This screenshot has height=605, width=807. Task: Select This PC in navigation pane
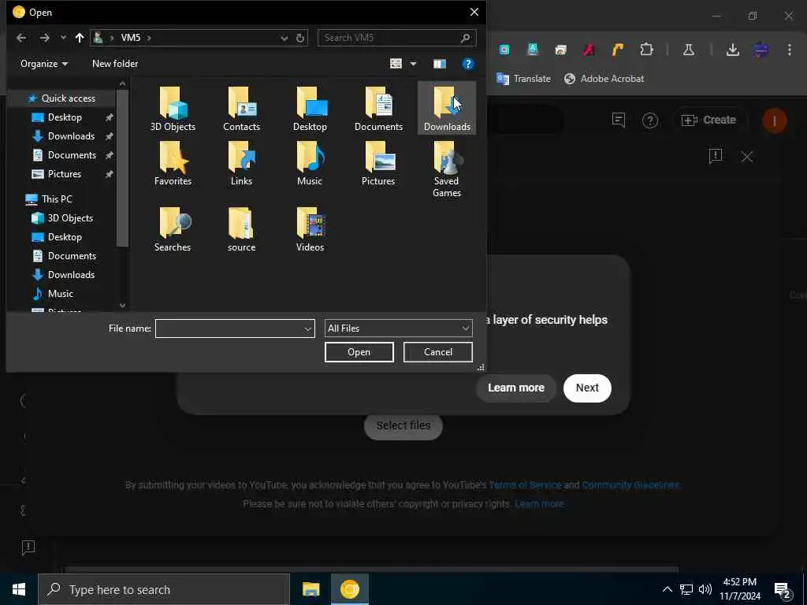tap(57, 199)
